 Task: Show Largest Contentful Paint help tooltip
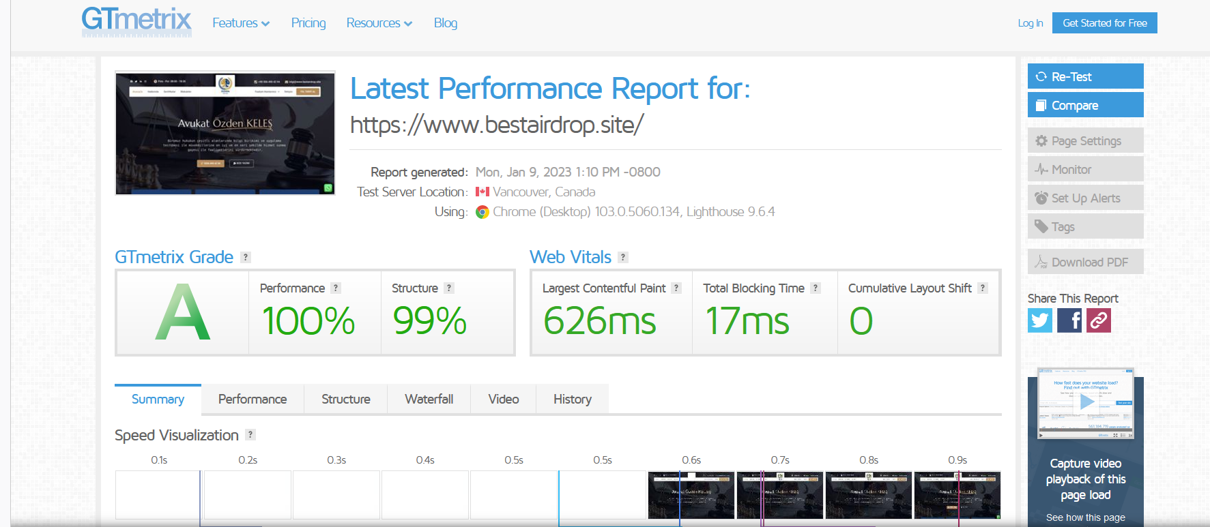[x=676, y=288]
